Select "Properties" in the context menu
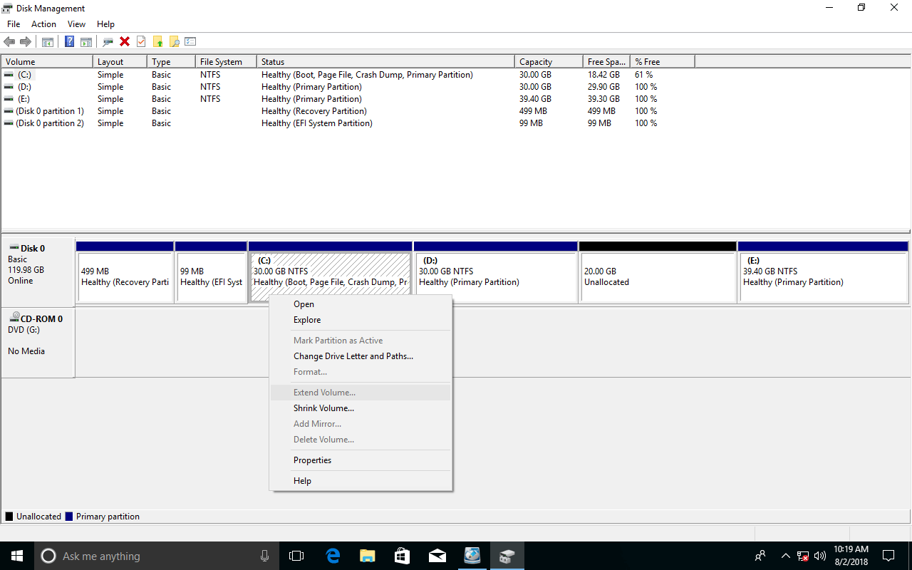This screenshot has height=570, width=912. pyautogui.click(x=312, y=460)
